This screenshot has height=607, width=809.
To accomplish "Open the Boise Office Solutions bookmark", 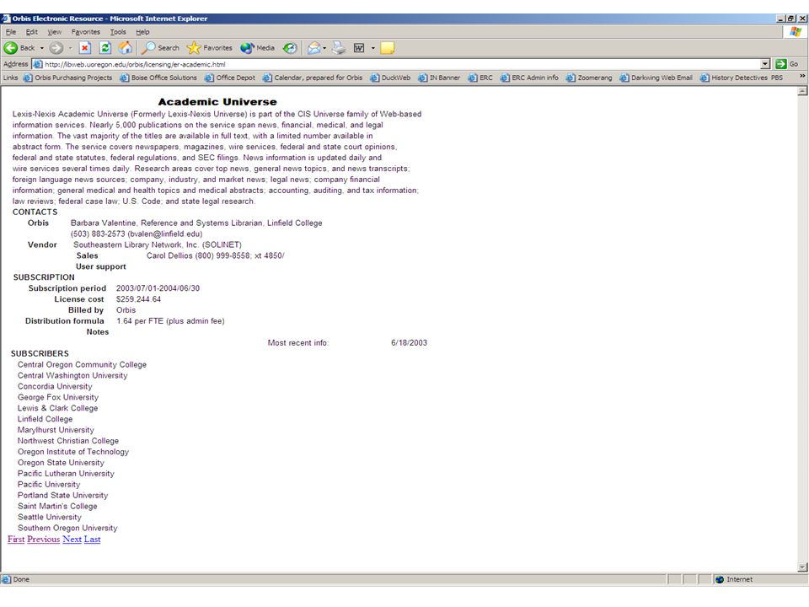I will click(158, 78).
